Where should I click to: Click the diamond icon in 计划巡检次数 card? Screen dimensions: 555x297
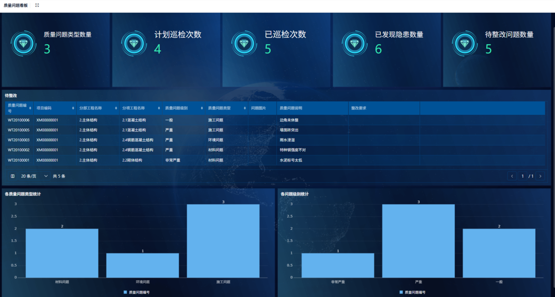(x=134, y=44)
